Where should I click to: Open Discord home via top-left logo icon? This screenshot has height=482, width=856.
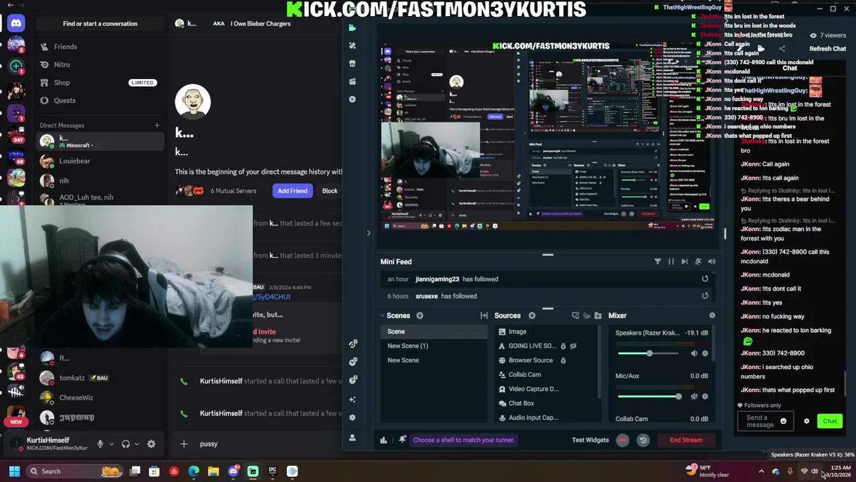pos(16,23)
